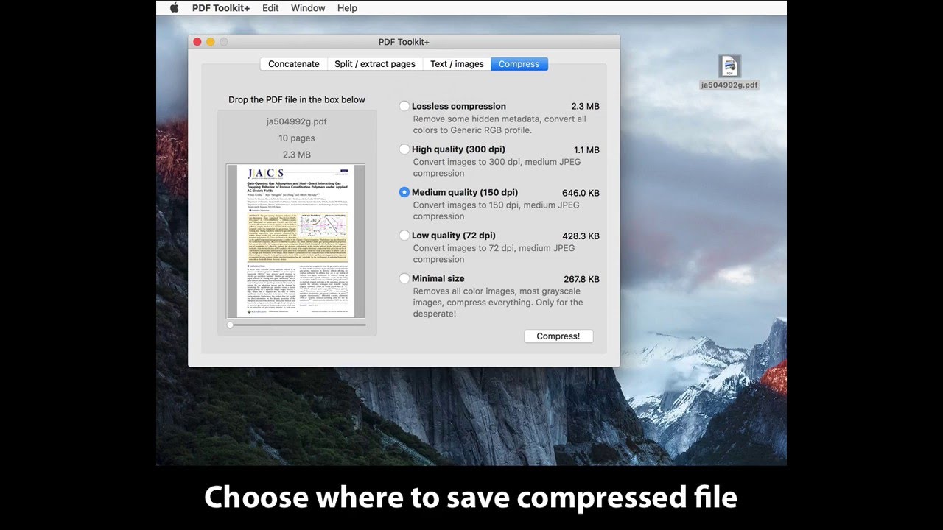Select Low quality (72 dpi) option
This screenshot has height=530, width=943.
click(404, 236)
